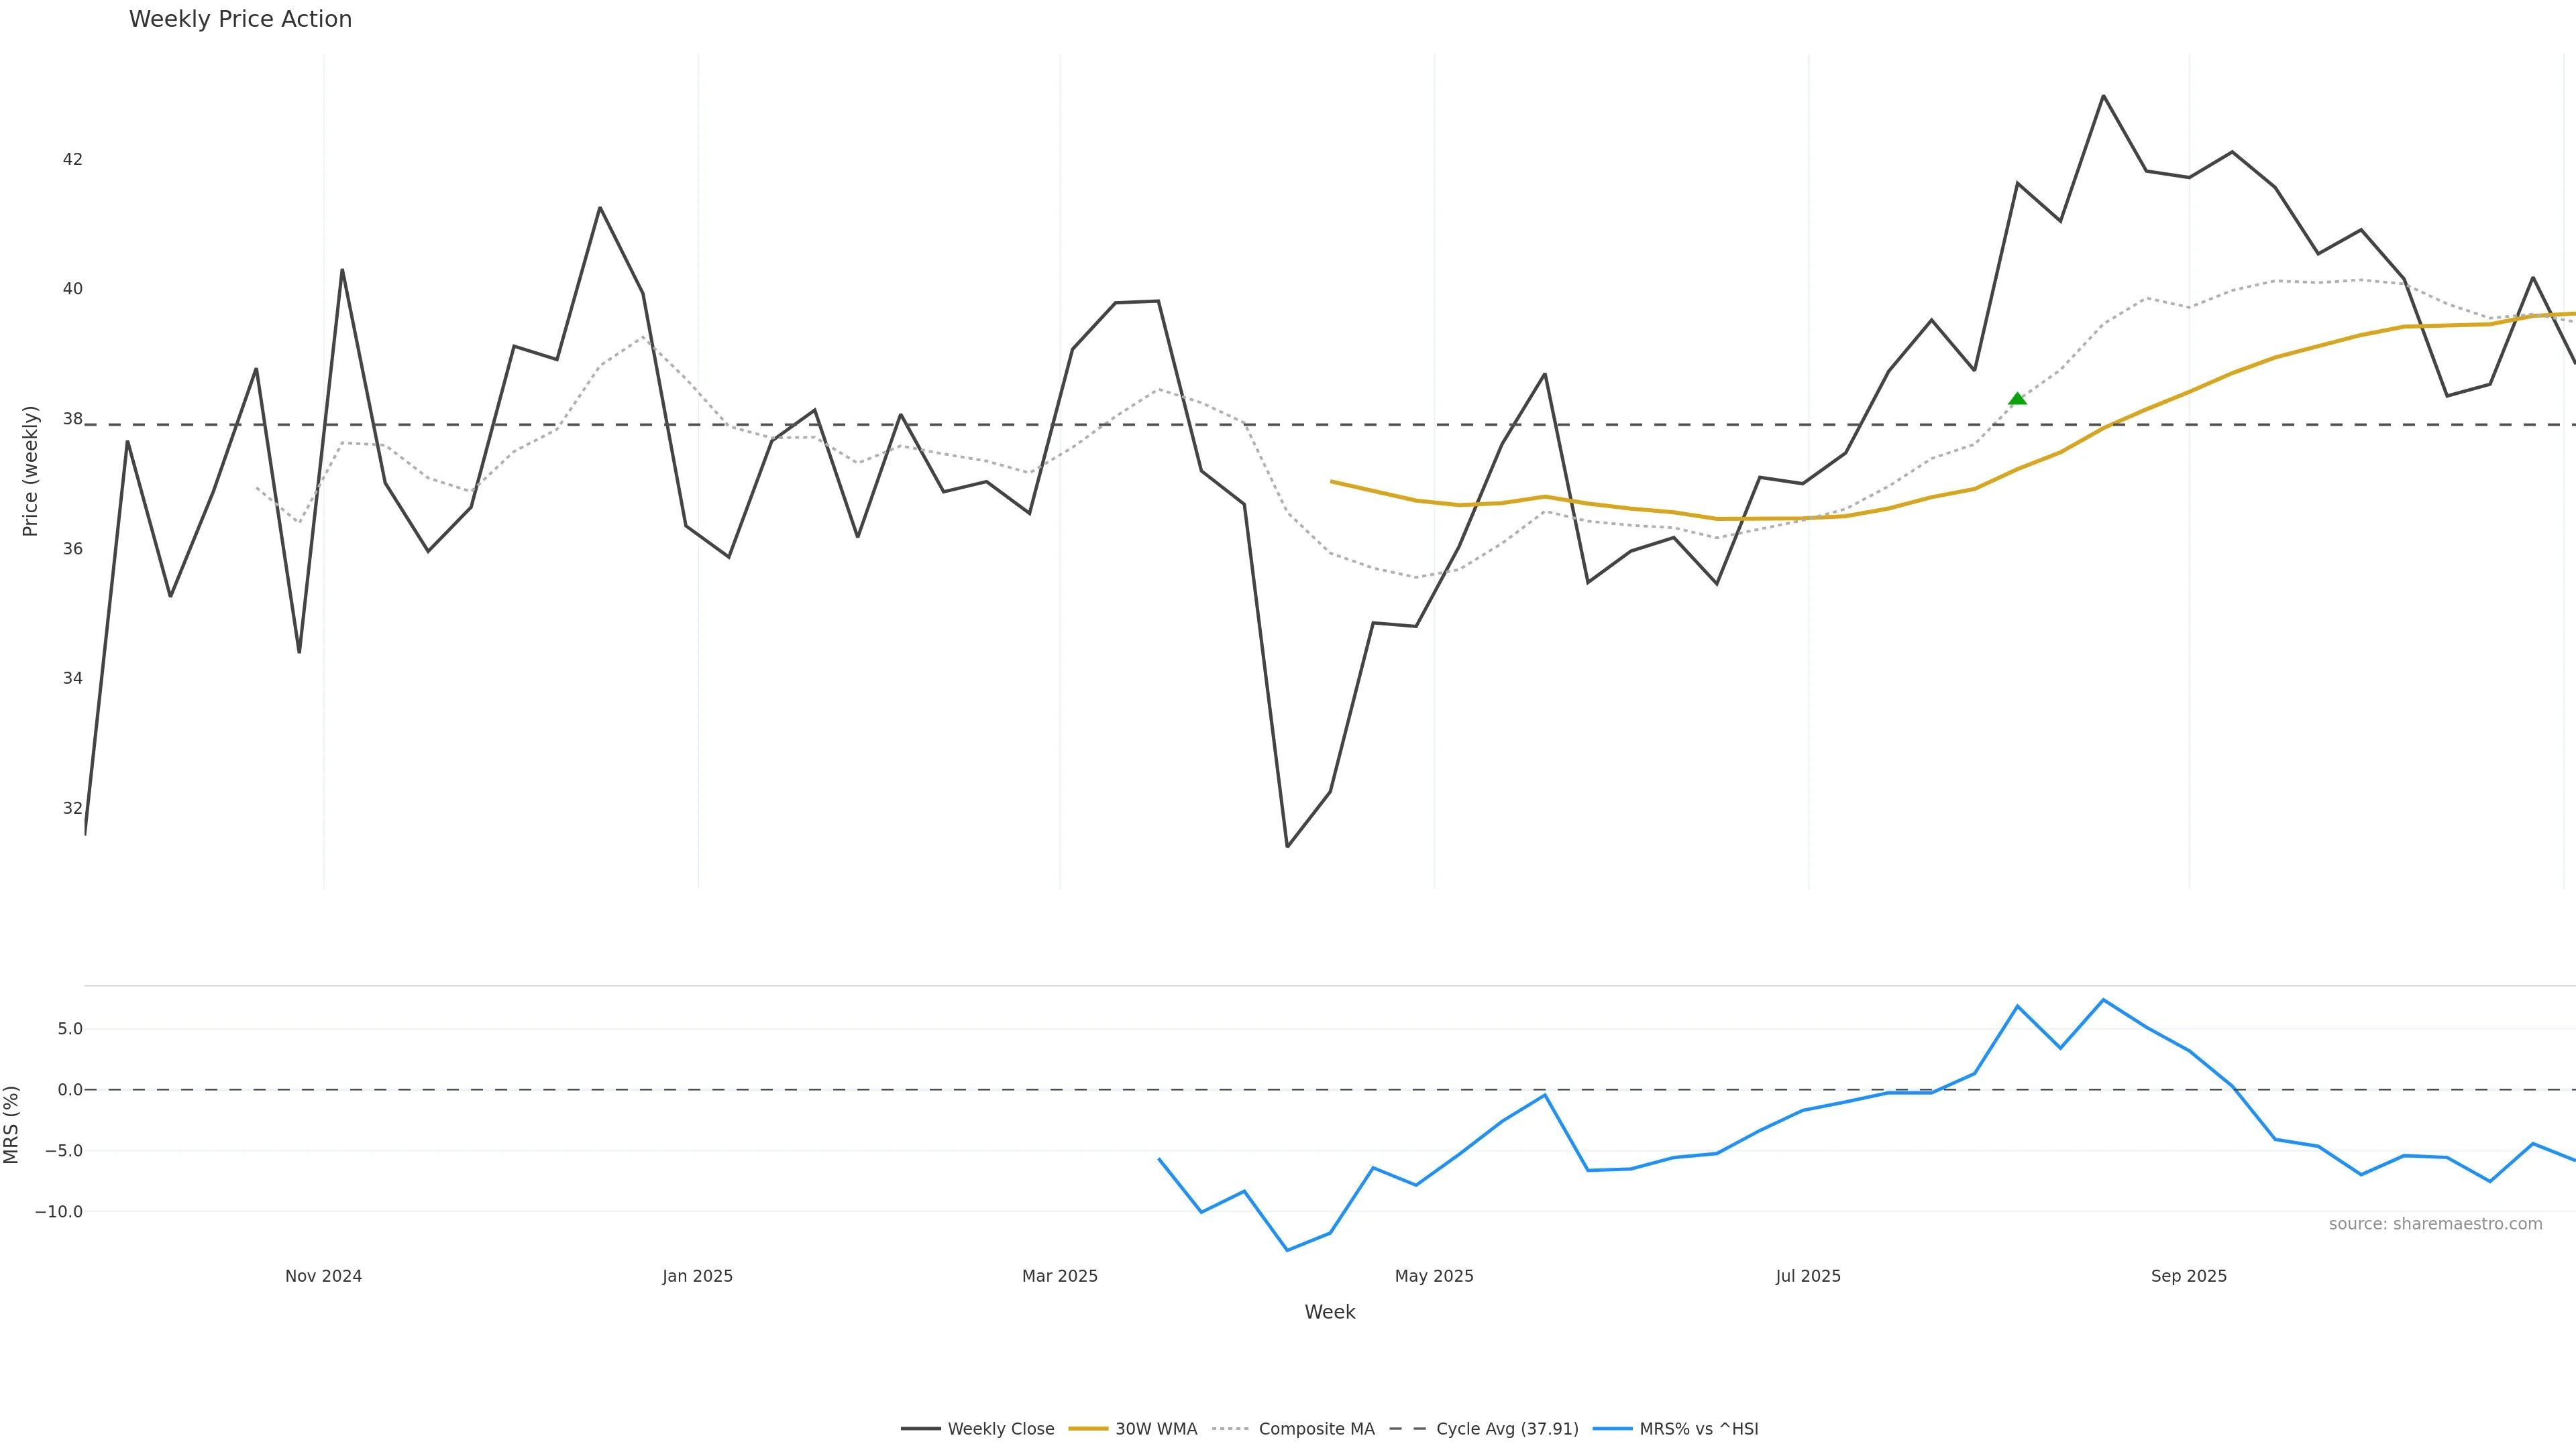This screenshot has height=1448, width=2576.
Task: Click the green triangle signal marker
Action: pyautogui.click(x=2017, y=400)
